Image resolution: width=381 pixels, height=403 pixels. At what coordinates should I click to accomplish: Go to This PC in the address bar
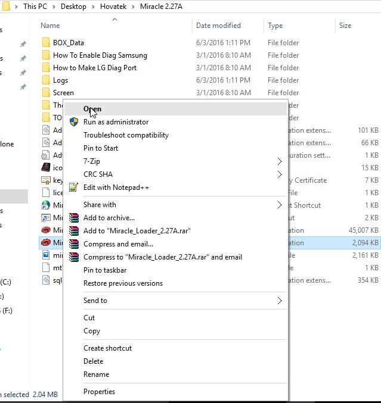tap(35, 7)
